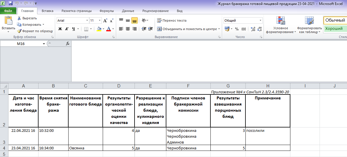347x157 pixels.
Task: Open Conditional Formatting icon menu
Action: pos(281,21)
